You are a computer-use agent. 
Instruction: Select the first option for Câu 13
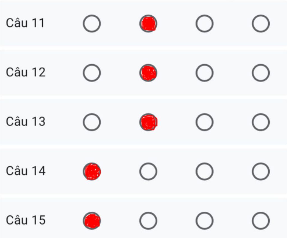(92, 122)
